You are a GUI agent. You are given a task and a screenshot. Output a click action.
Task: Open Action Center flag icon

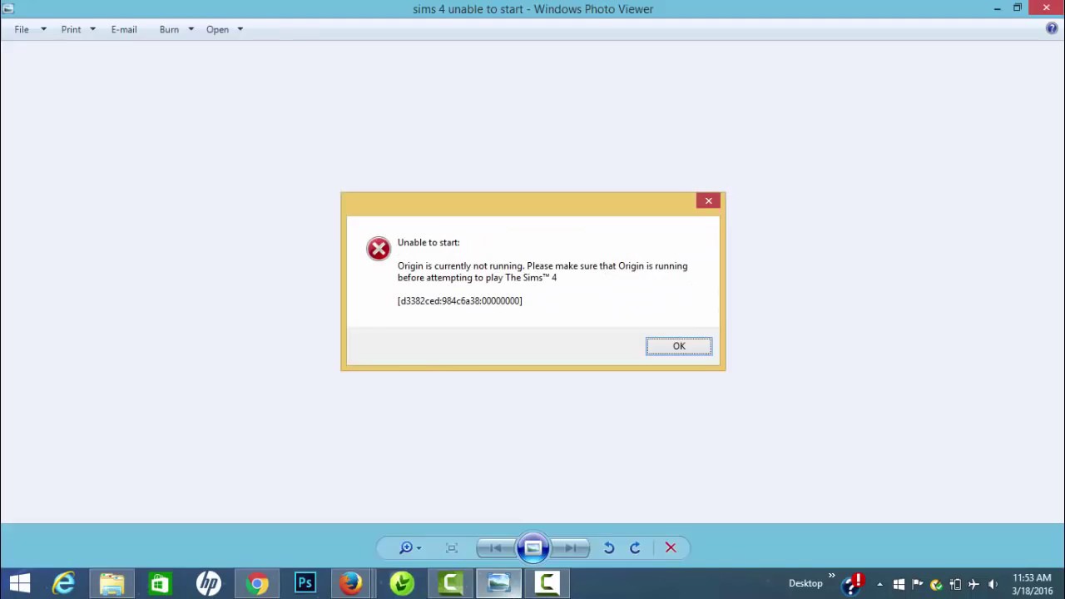(x=918, y=584)
